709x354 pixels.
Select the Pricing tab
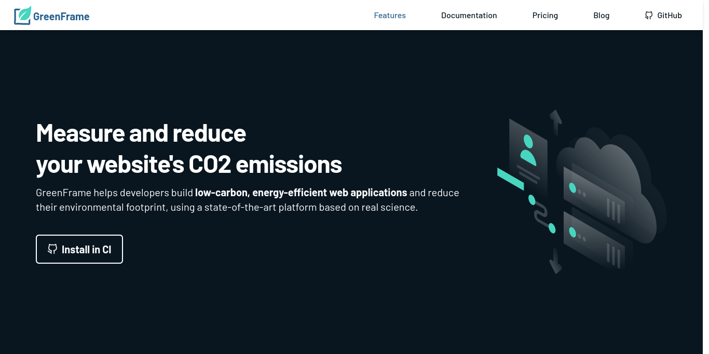coord(545,15)
